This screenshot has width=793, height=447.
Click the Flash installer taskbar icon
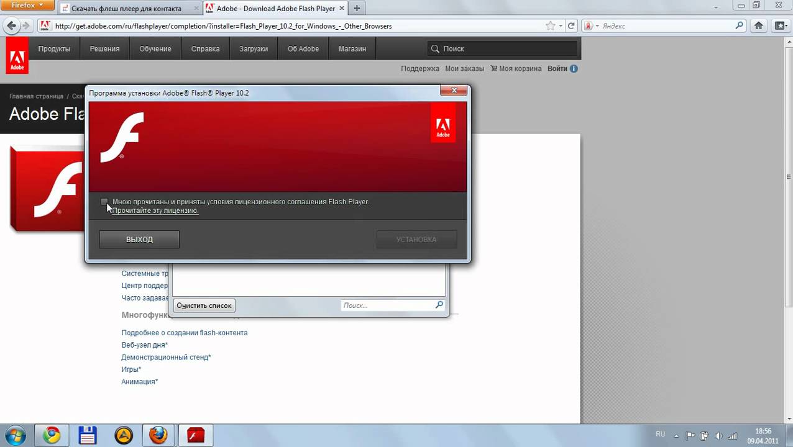click(x=195, y=435)
